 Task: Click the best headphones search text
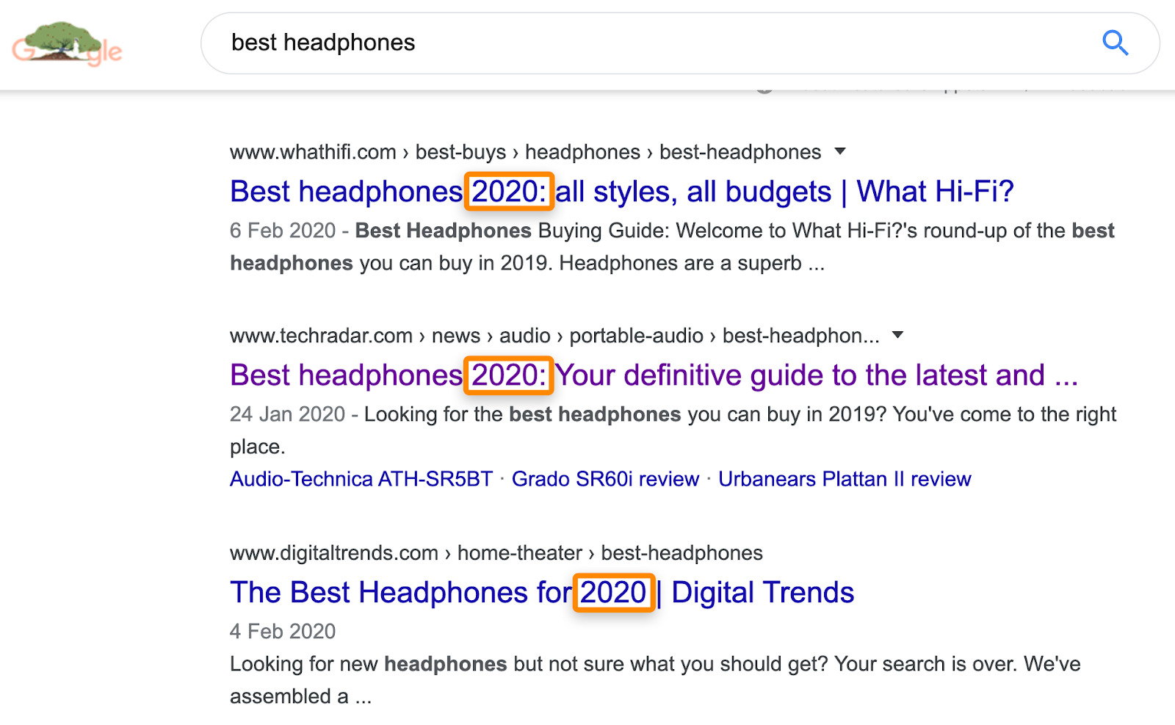coord(324,43)
